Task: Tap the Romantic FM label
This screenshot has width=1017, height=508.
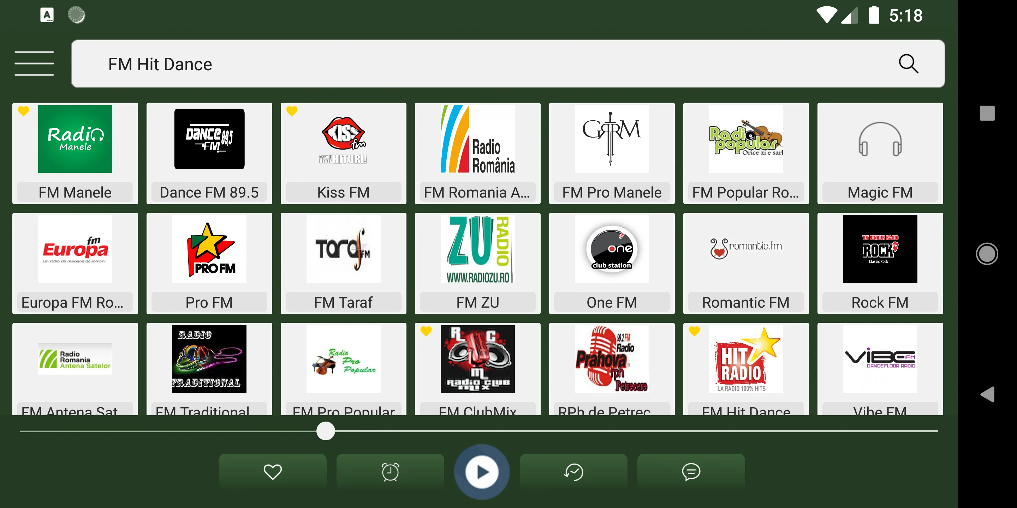Action: tap(746, 303)
